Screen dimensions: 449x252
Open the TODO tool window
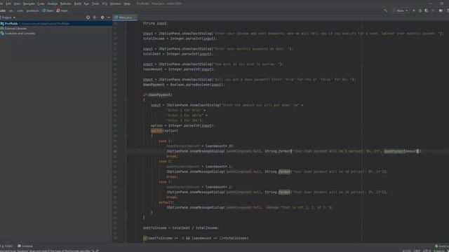(7, 246)
